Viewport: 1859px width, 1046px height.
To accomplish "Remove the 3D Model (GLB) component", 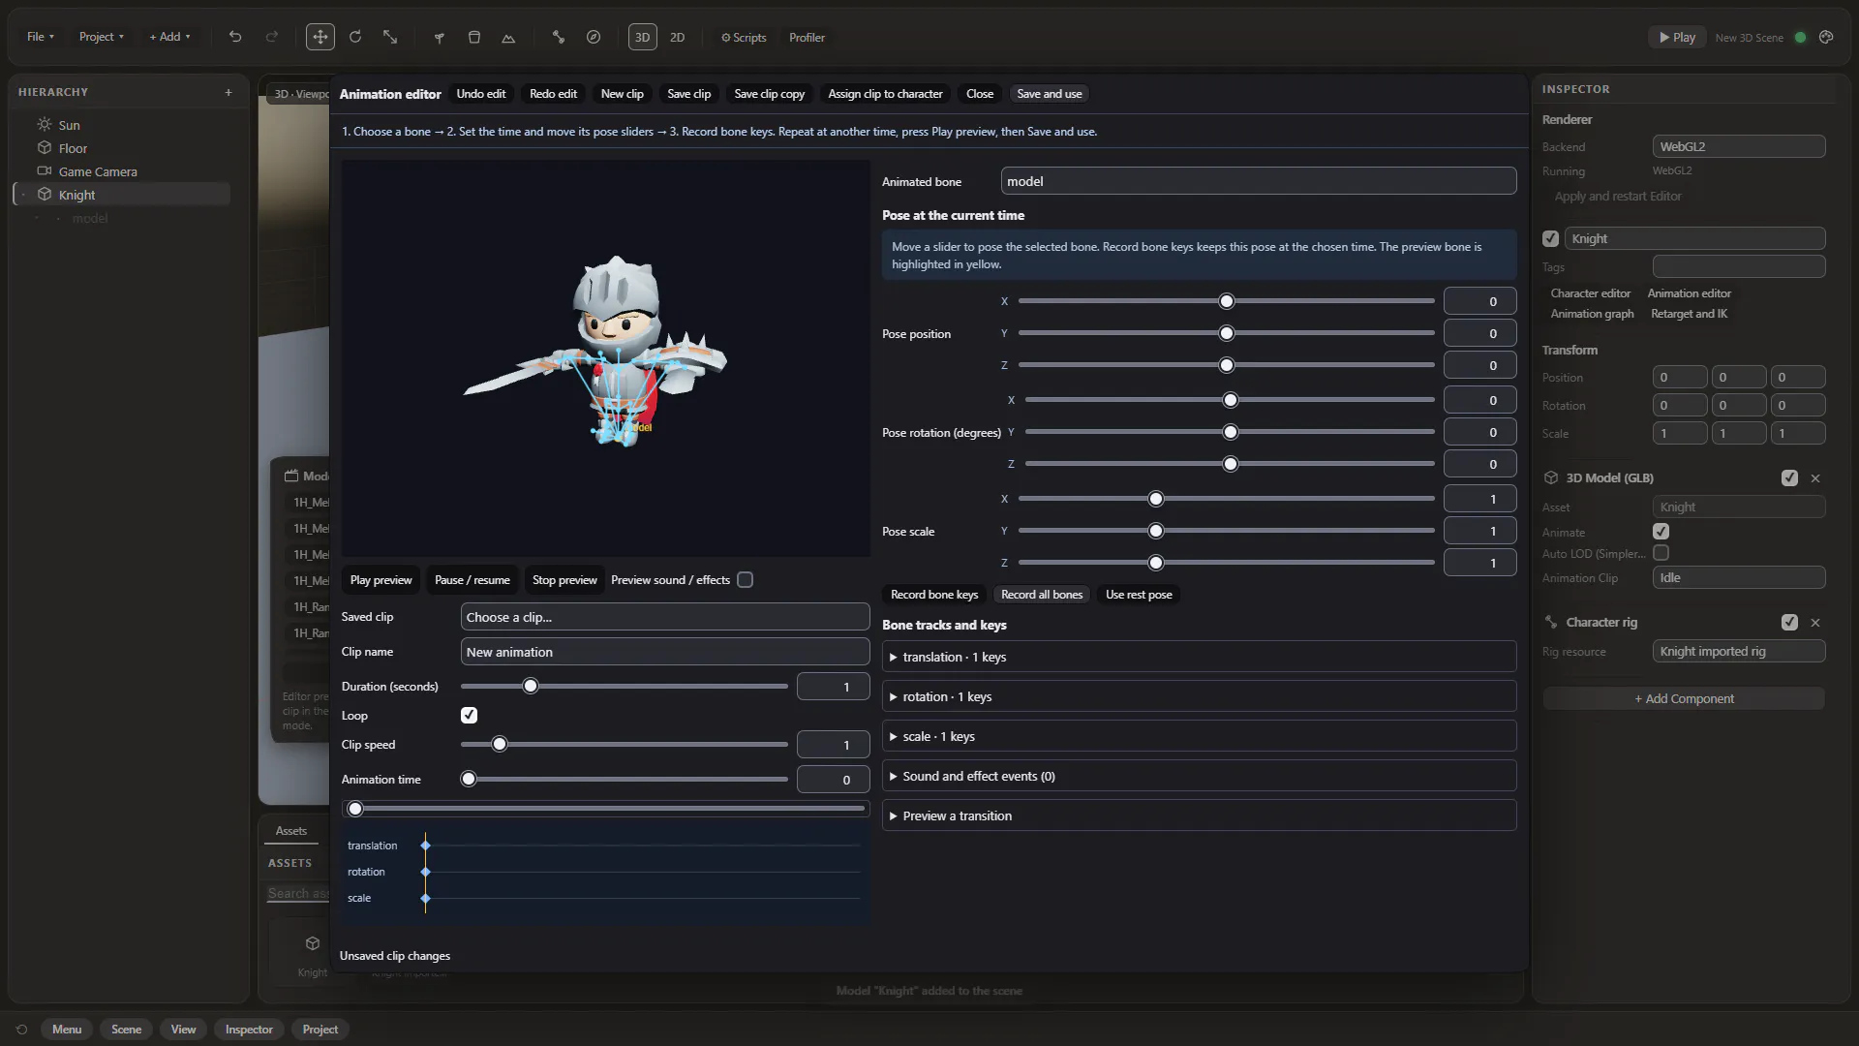I will tap(1815, 477).
